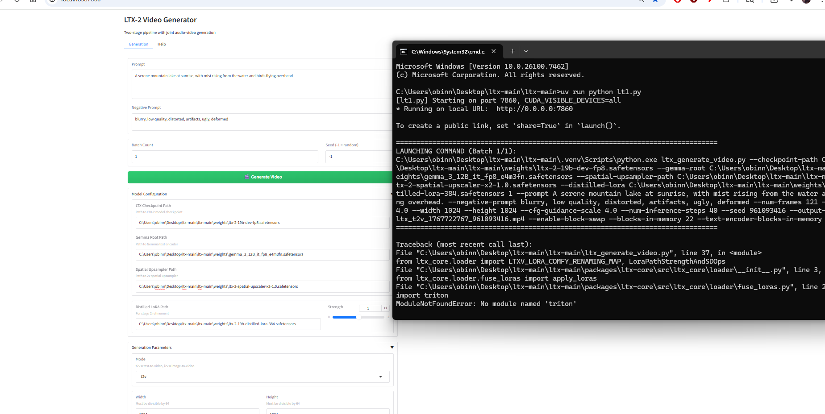825x414 pixels.
Task: Reset the LoRA Strength value
Action: [385, 308]
